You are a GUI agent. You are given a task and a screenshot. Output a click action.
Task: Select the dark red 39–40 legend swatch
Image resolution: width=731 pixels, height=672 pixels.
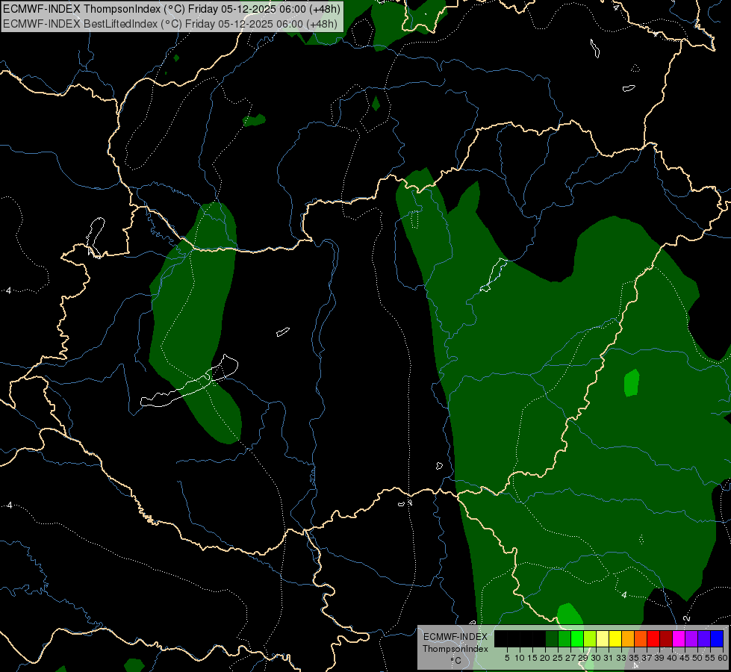pos(666,638)
